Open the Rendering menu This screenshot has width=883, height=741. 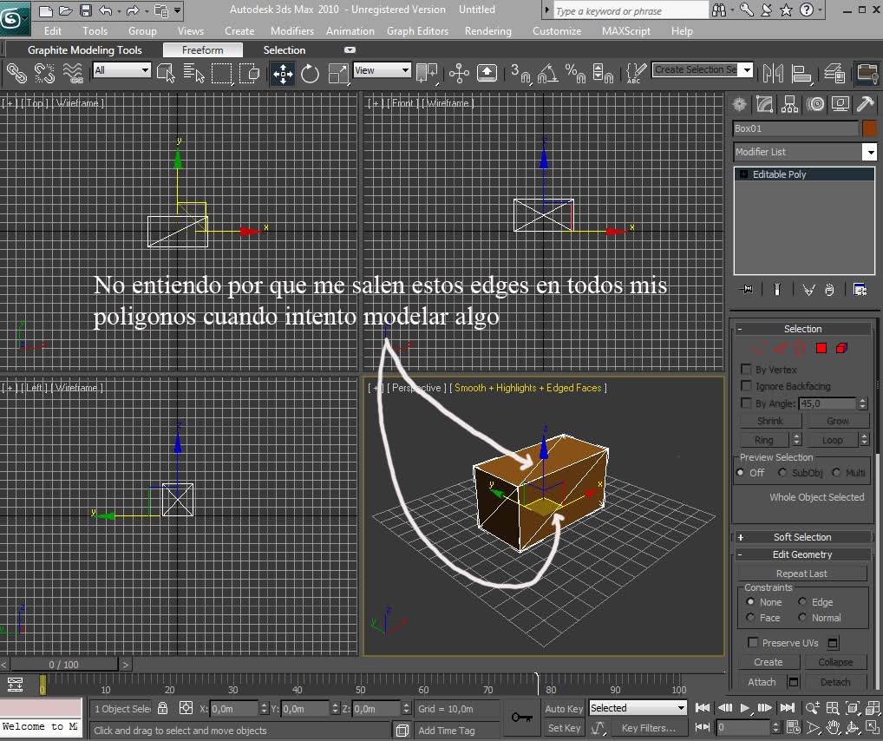click(x=487, y=31)
